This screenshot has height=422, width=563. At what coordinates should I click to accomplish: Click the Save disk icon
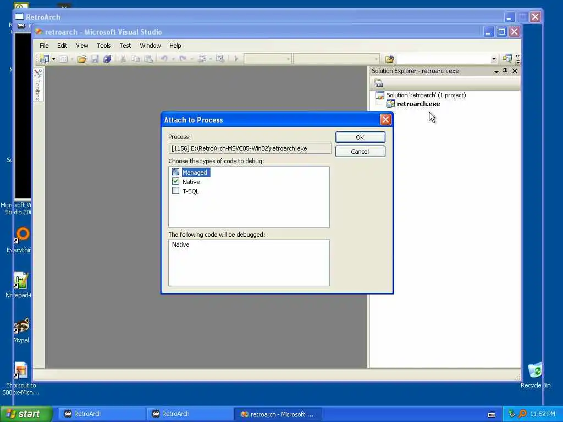pos(95,59)
